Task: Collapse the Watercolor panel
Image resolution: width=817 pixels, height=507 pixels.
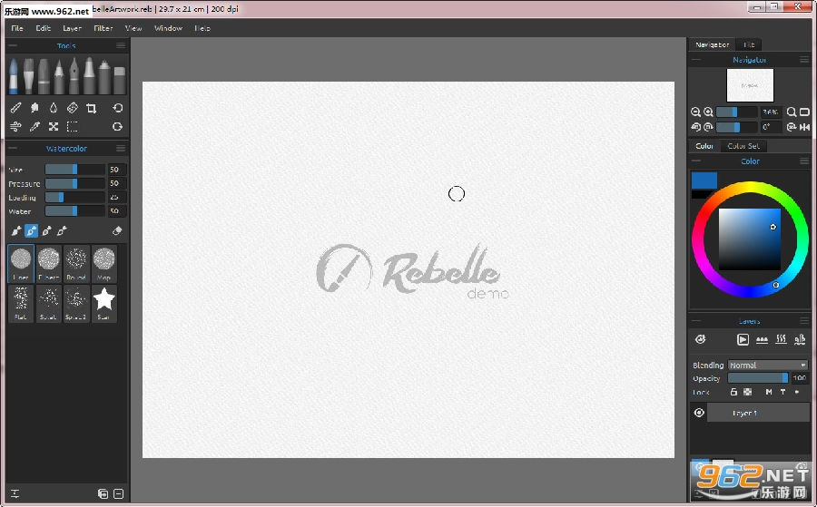Action: click(13, 149)
